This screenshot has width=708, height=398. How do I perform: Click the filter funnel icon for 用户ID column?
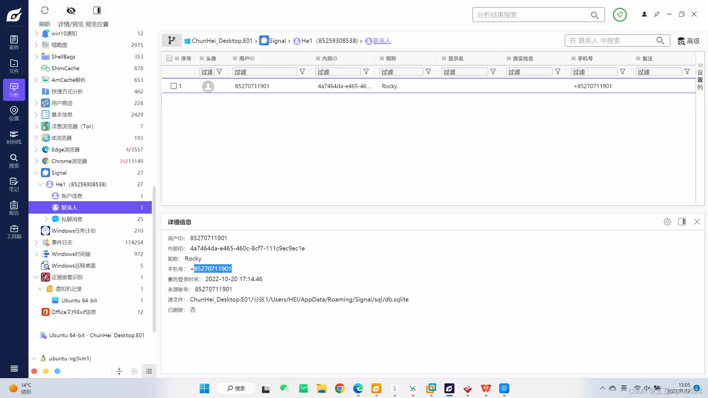click(302, 72)
